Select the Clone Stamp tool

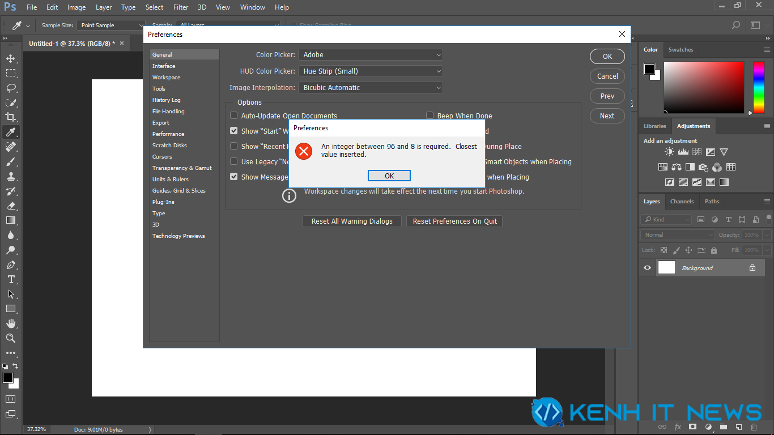[x=10, y=176]
